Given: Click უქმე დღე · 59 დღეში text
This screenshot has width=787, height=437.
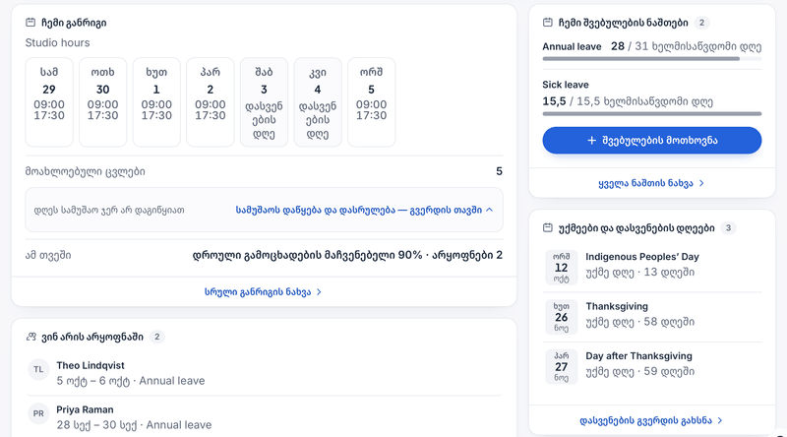Looking at the screenshot, I should (x=640, y=371).
